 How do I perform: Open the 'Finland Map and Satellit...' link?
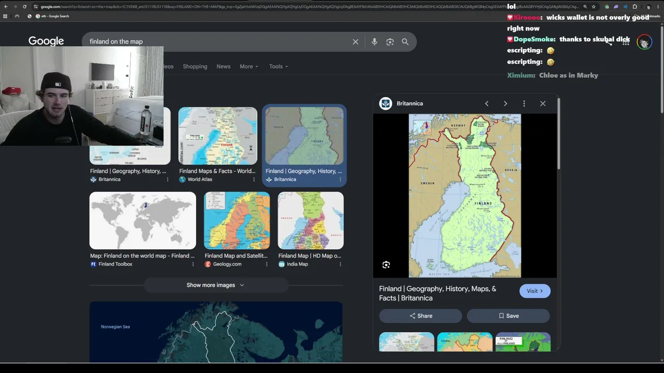click(236, 256)
